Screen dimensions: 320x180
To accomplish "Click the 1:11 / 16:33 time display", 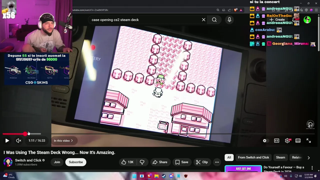I will point(37,141).
